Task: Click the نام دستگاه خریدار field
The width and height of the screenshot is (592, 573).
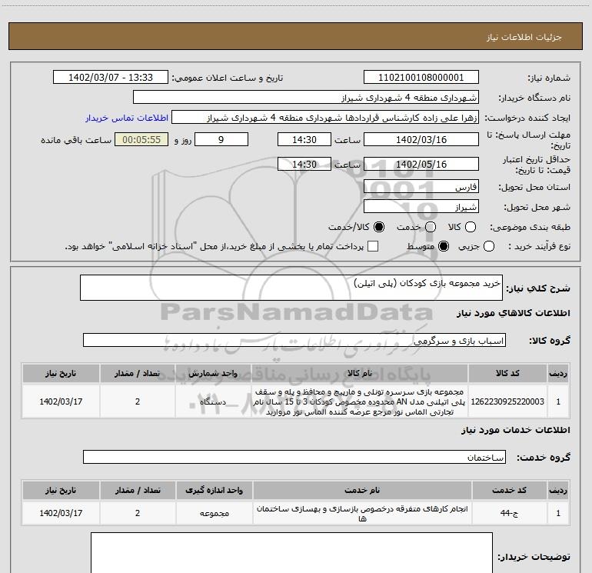Action: pyautogui.click(x=305, y=98)
